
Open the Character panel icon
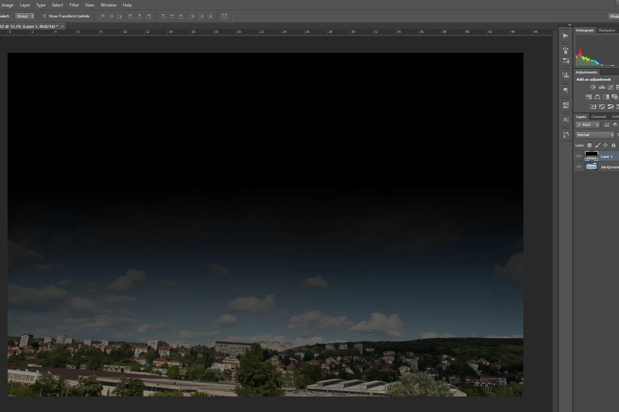[x=566, y=120]
